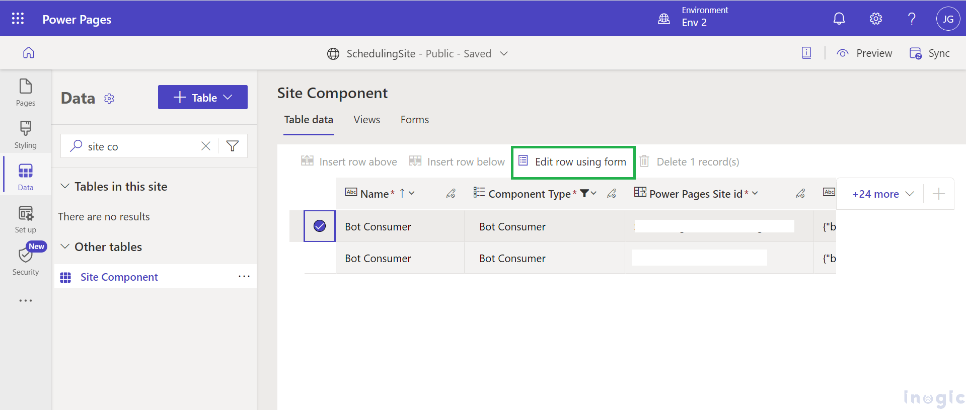Collapse the Other tables section
Screen dimensions: 966x410
pos(65,247)
